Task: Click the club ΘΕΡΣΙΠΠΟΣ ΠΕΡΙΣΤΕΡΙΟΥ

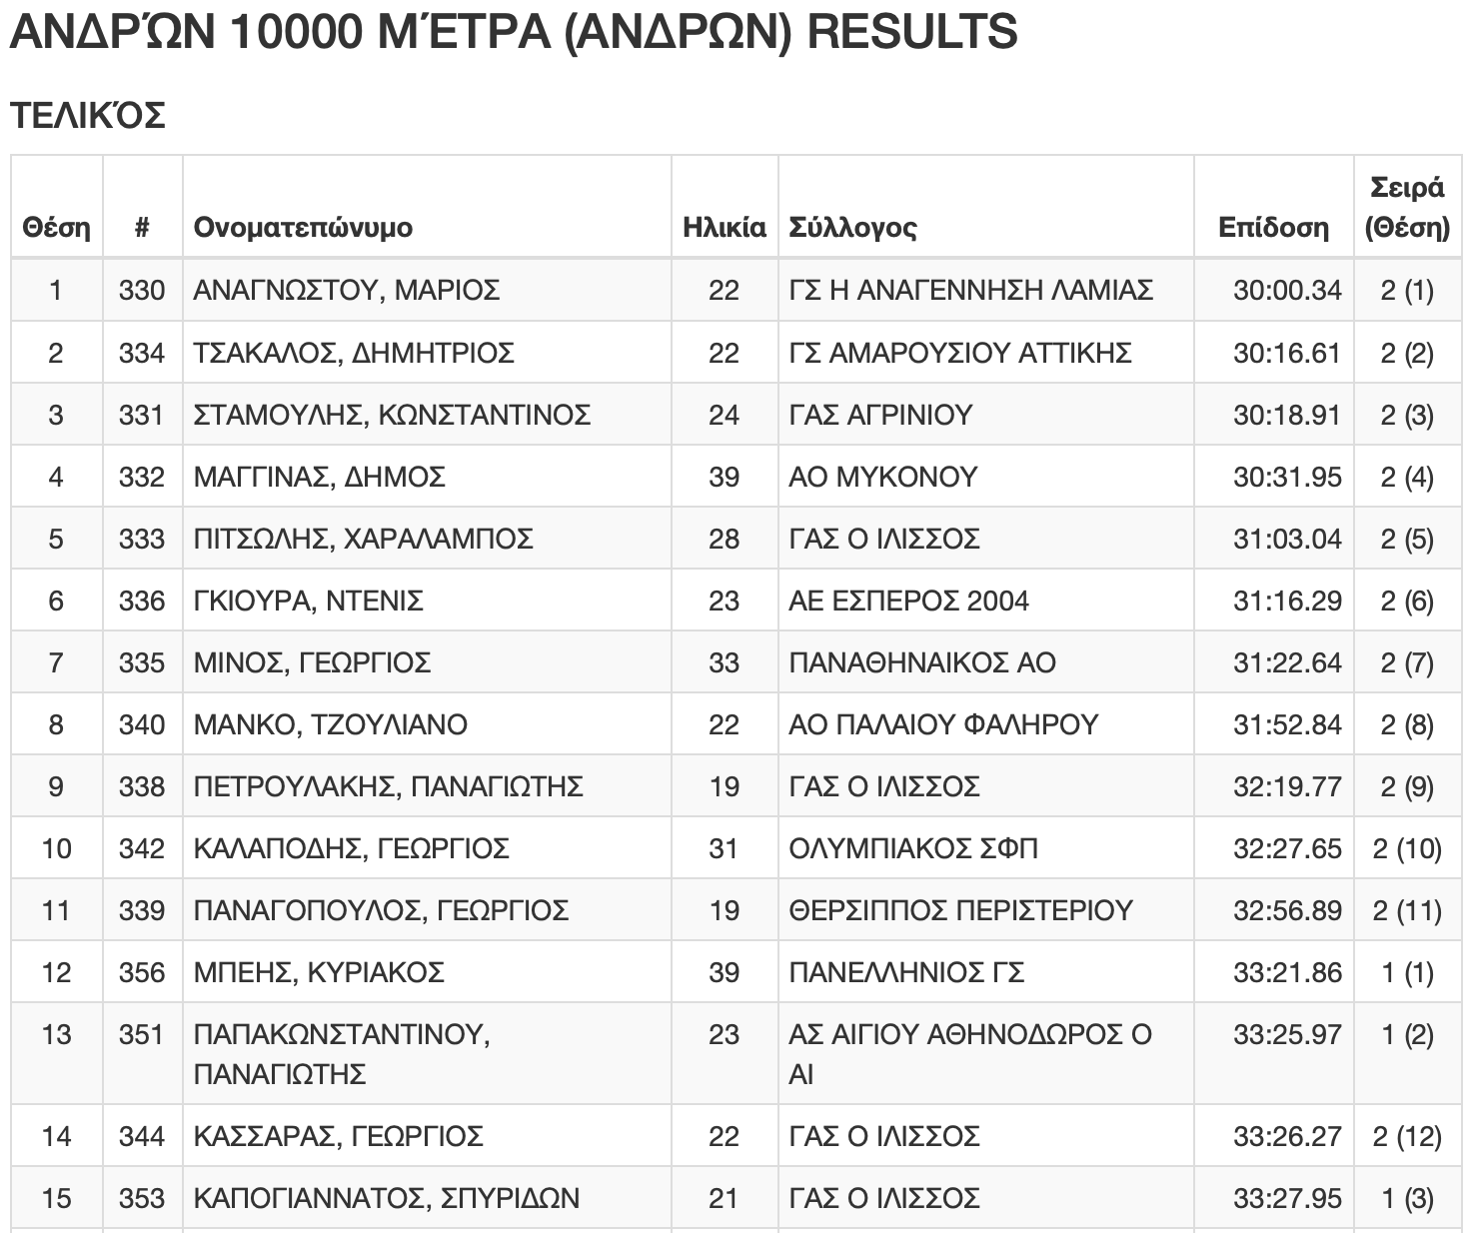Action: [x=960, y=910]
